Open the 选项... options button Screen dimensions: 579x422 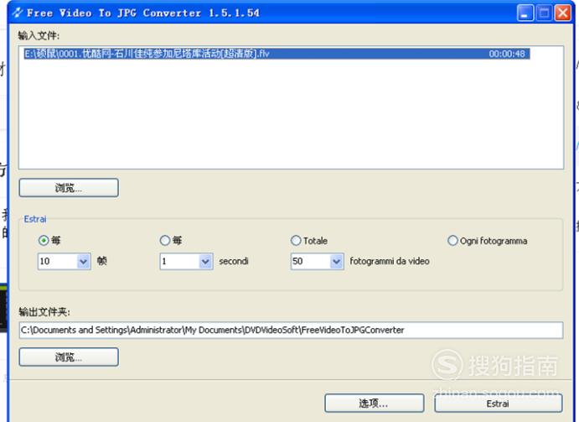click(374, 403)
